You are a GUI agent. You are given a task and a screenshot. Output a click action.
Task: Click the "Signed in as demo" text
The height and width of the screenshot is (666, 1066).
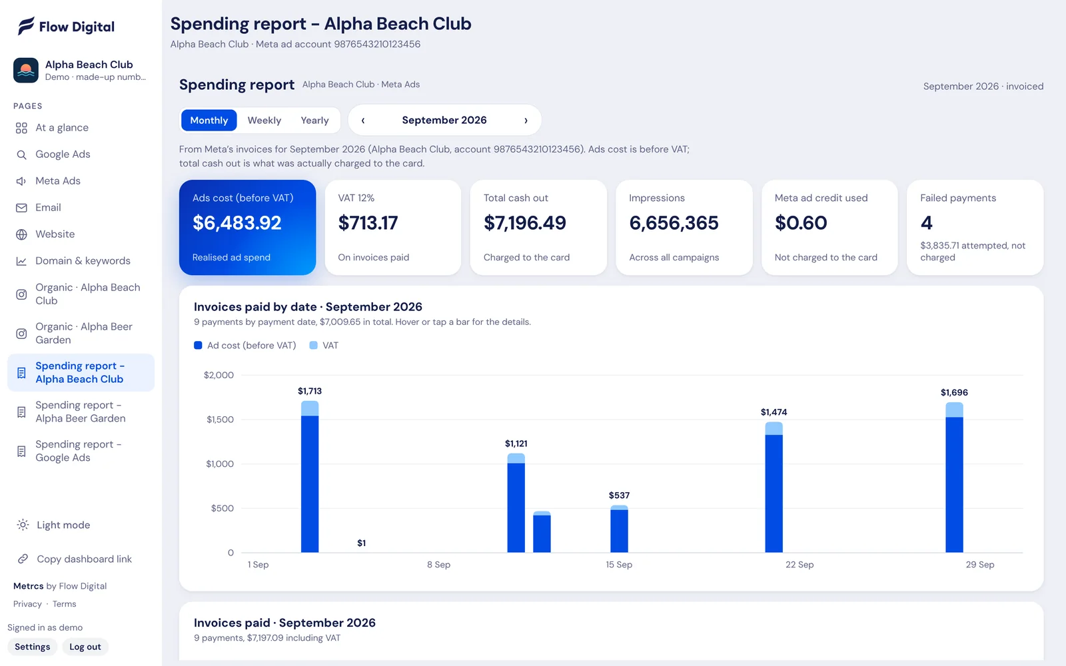pos(45,627)
